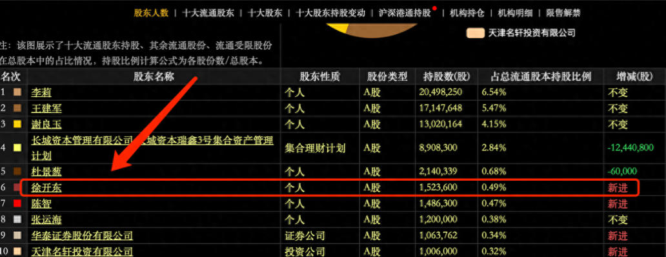Click 证券公司 nature cell

305,236
